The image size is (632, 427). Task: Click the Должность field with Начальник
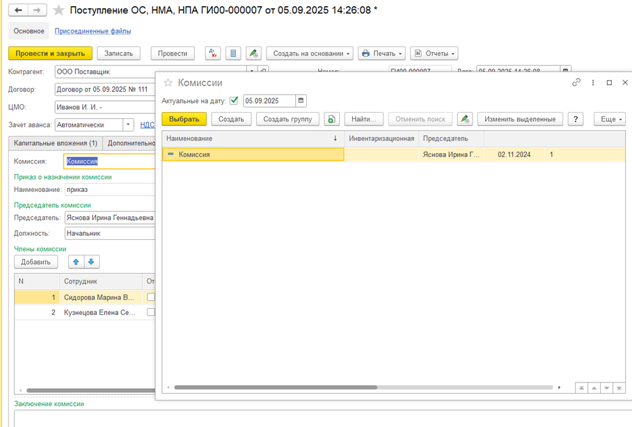coord(110,233)
